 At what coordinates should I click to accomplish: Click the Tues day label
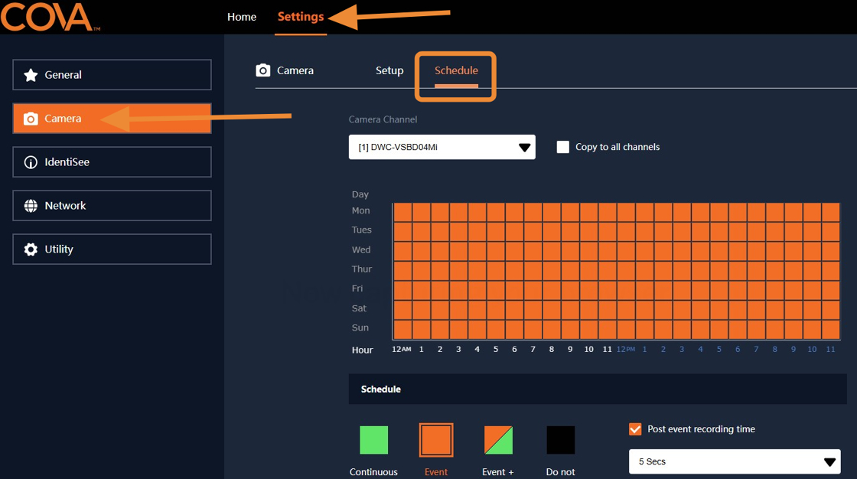[x=361, y=230]
